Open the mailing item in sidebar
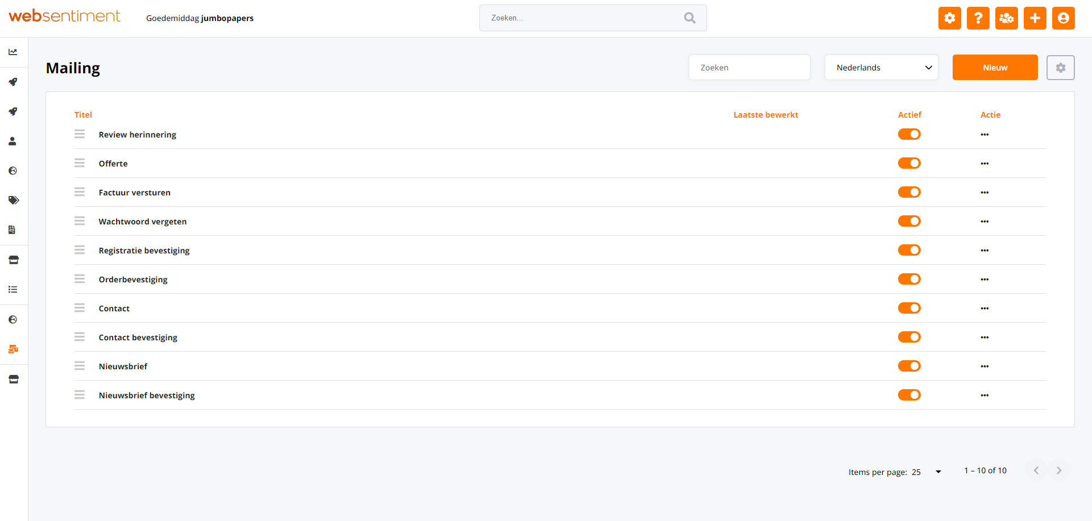Screen dimensions: 1092x521 [13, 349]
